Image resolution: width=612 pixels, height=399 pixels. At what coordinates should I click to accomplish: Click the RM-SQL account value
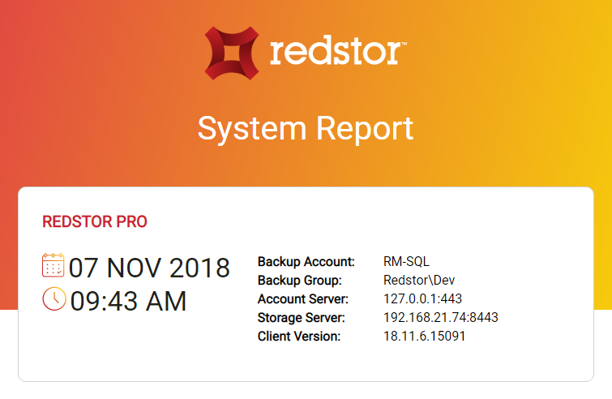pos(406,261)
